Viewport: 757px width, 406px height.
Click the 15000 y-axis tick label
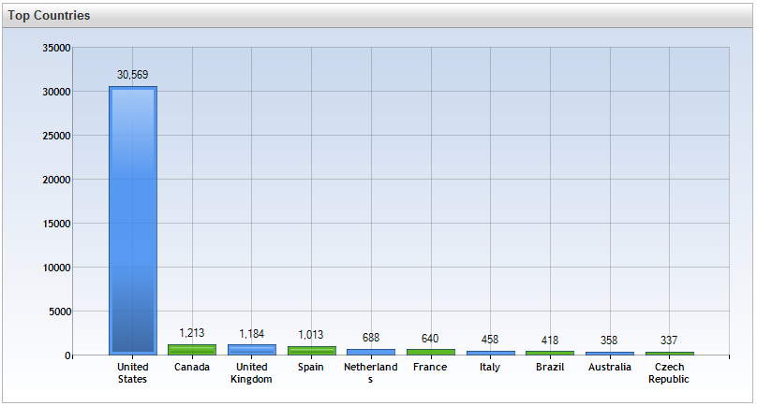coord(56,224)
